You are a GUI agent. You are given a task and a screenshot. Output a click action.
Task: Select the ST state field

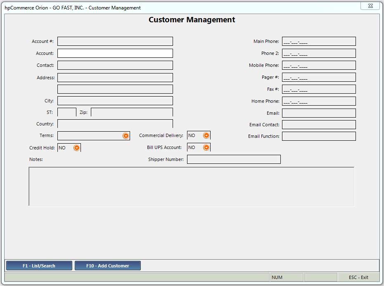[x=66, y=112]
